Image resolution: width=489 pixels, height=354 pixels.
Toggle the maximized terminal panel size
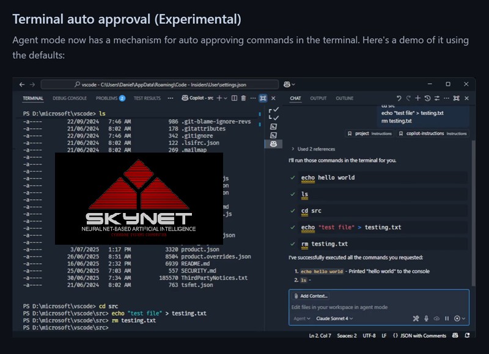[x=263, y=98]
